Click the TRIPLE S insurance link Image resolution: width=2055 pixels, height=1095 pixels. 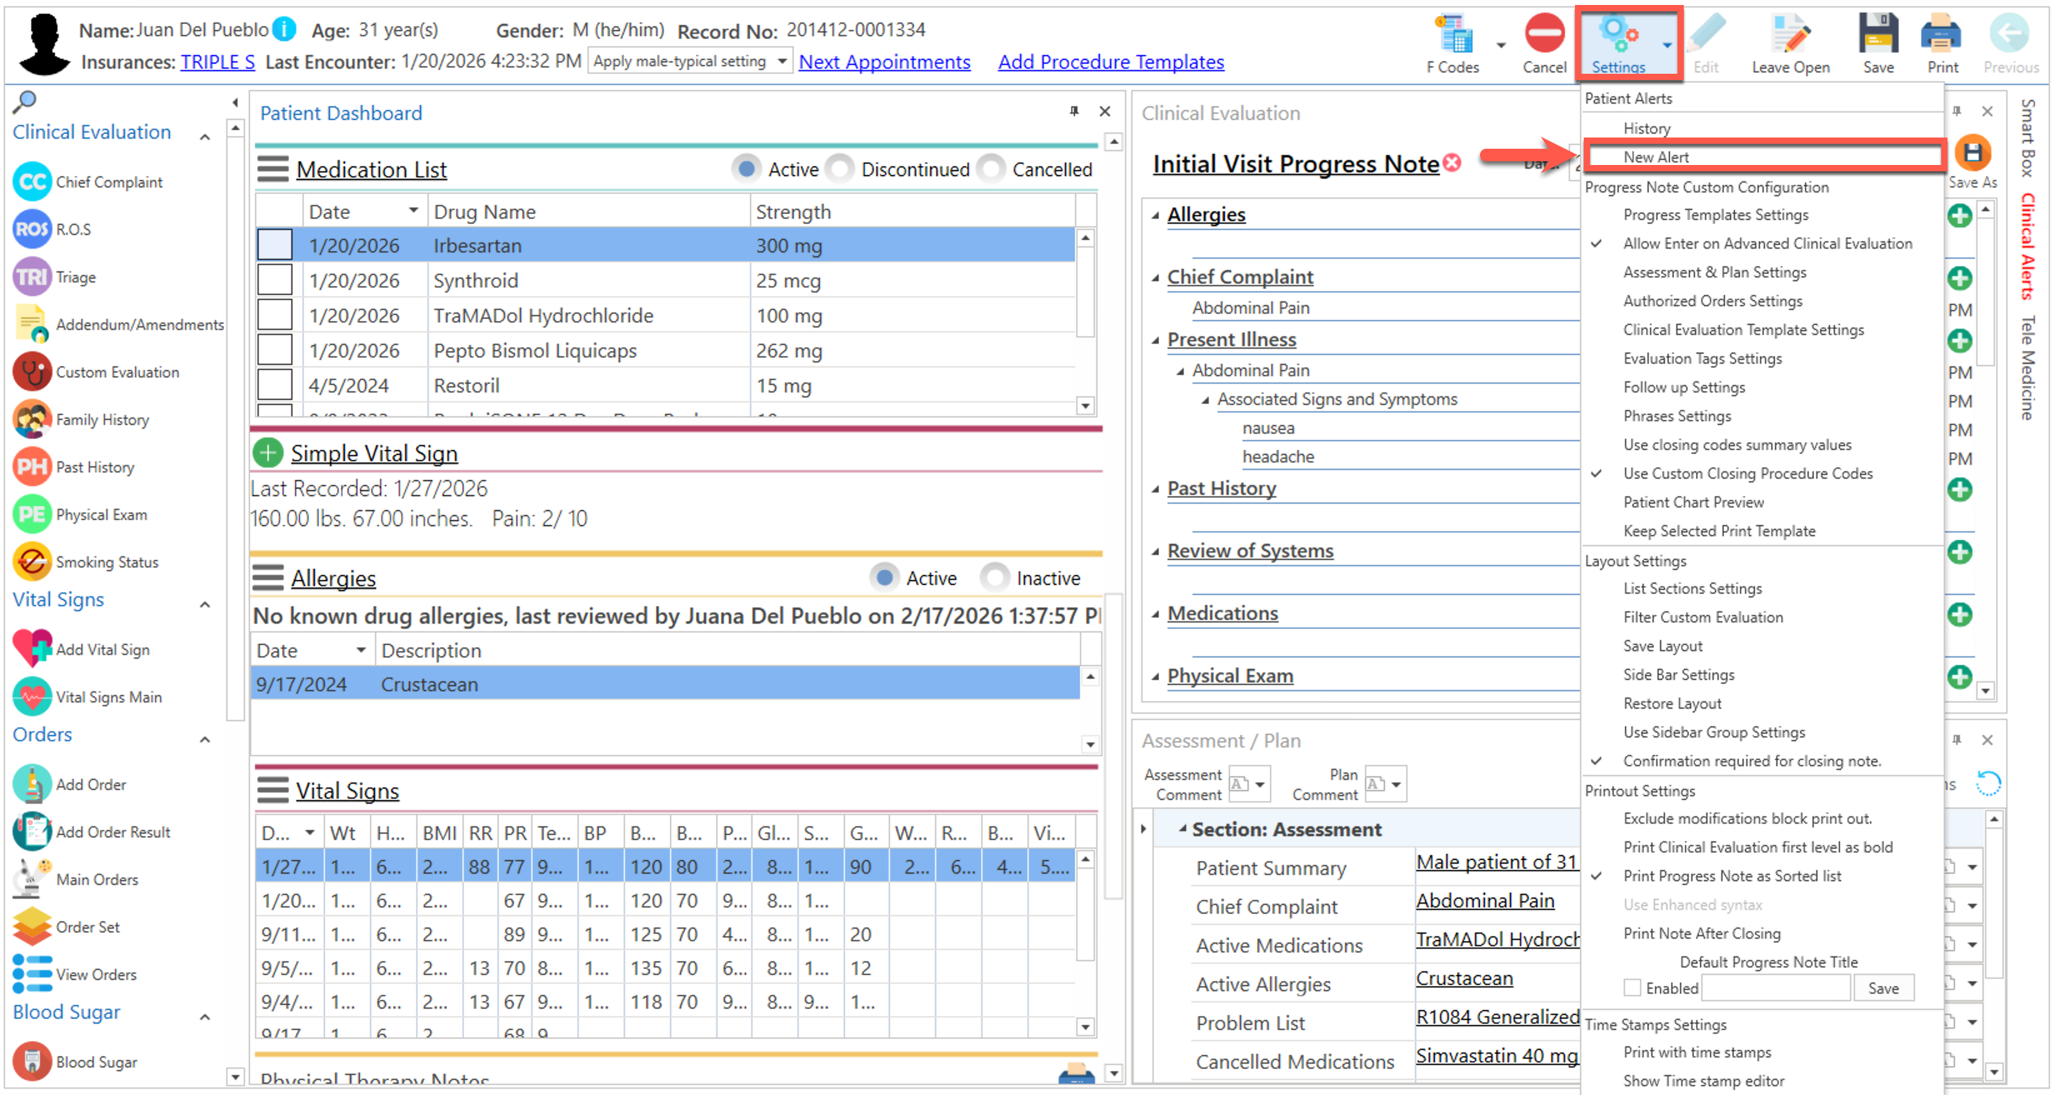tap(217, 62)
